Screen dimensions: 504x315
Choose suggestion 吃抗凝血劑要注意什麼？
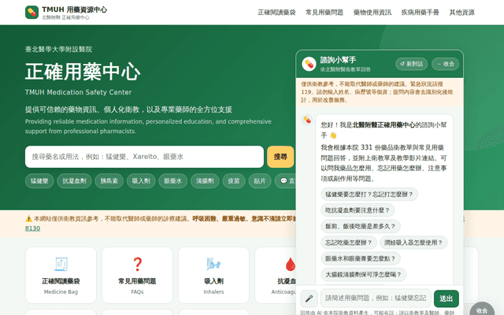358,210
